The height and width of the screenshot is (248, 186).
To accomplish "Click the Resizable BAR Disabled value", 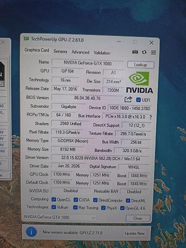I will click(134, 192).
